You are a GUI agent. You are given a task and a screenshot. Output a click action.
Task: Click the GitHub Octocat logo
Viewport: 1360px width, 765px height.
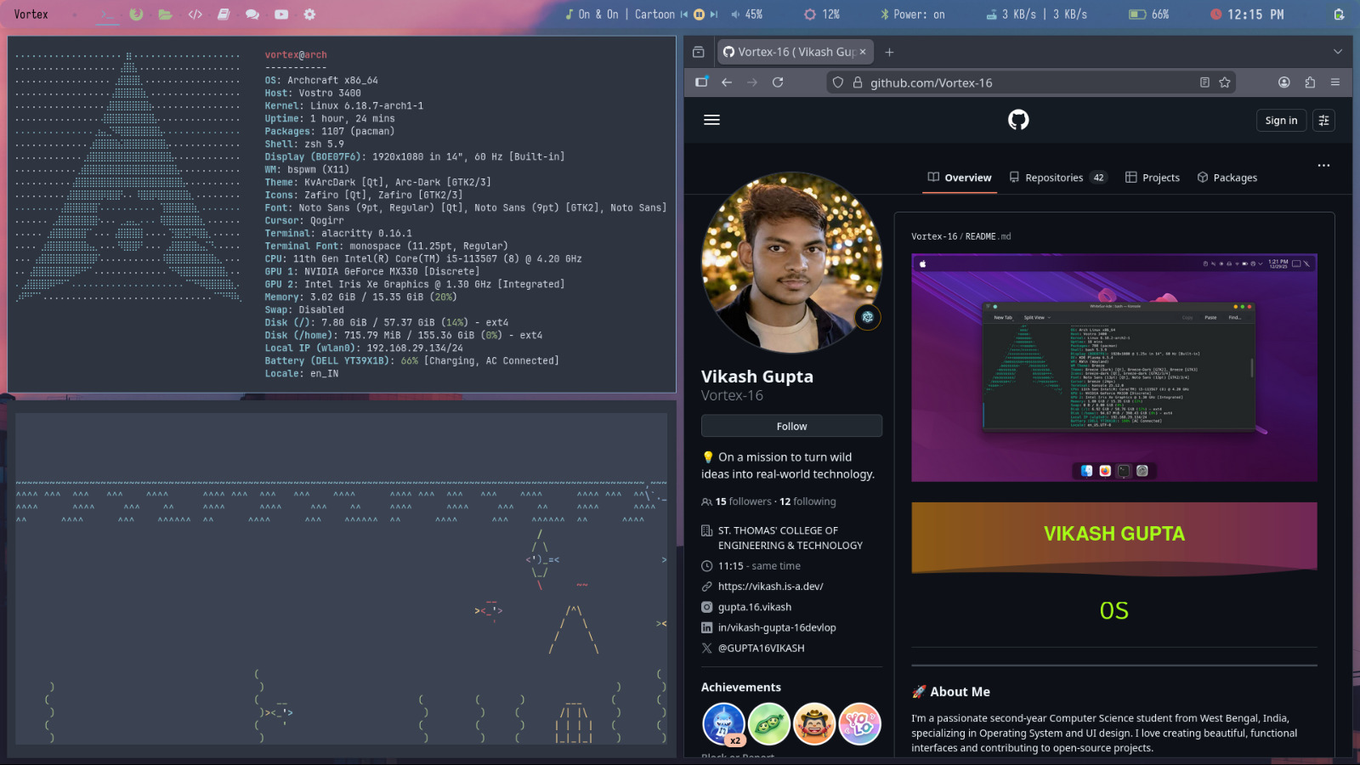(x=1018, y=120)
